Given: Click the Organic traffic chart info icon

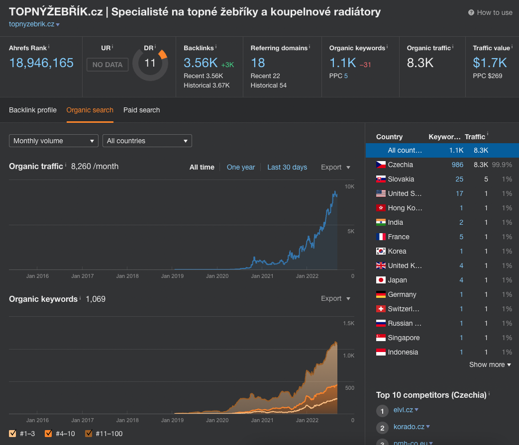Looking at the screenshot, I should point(66,165).
